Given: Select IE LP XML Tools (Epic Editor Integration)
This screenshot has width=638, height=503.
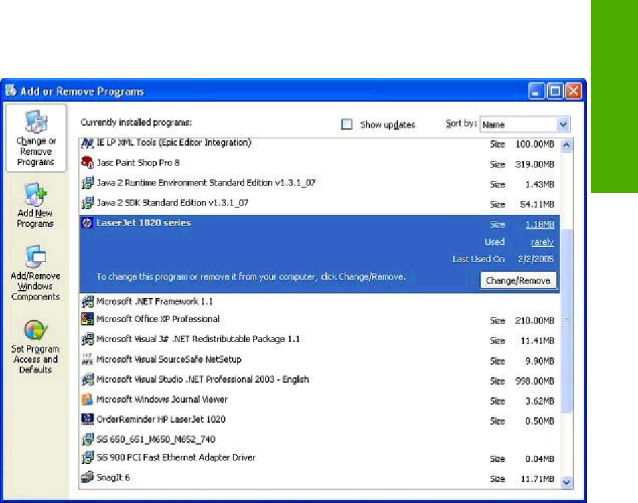Looking at the screenshot, I should coord(319,143).
